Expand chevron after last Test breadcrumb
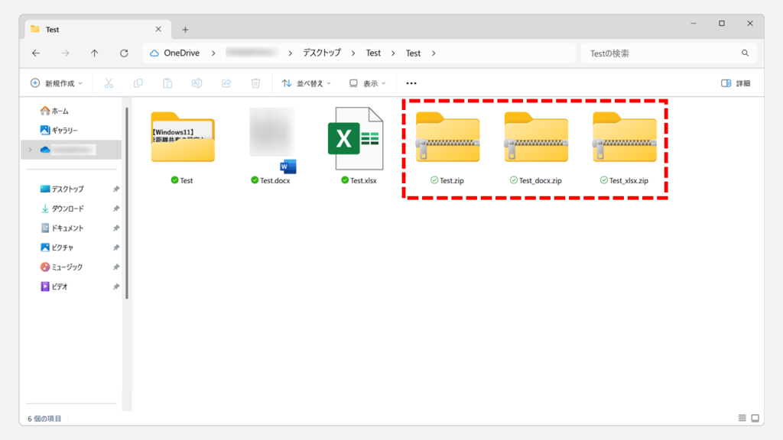783x440 pixels. [434, 53]
